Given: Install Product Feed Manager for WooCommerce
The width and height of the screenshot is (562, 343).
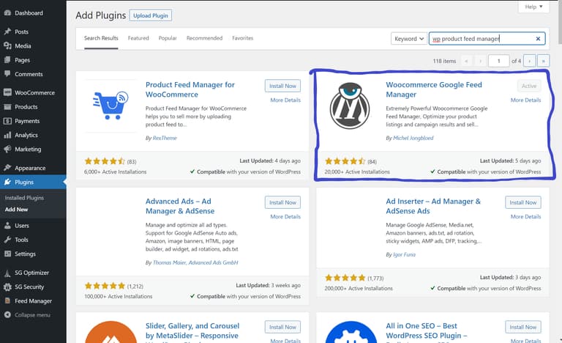Looking at the screenshot, I should pos(282,86).
